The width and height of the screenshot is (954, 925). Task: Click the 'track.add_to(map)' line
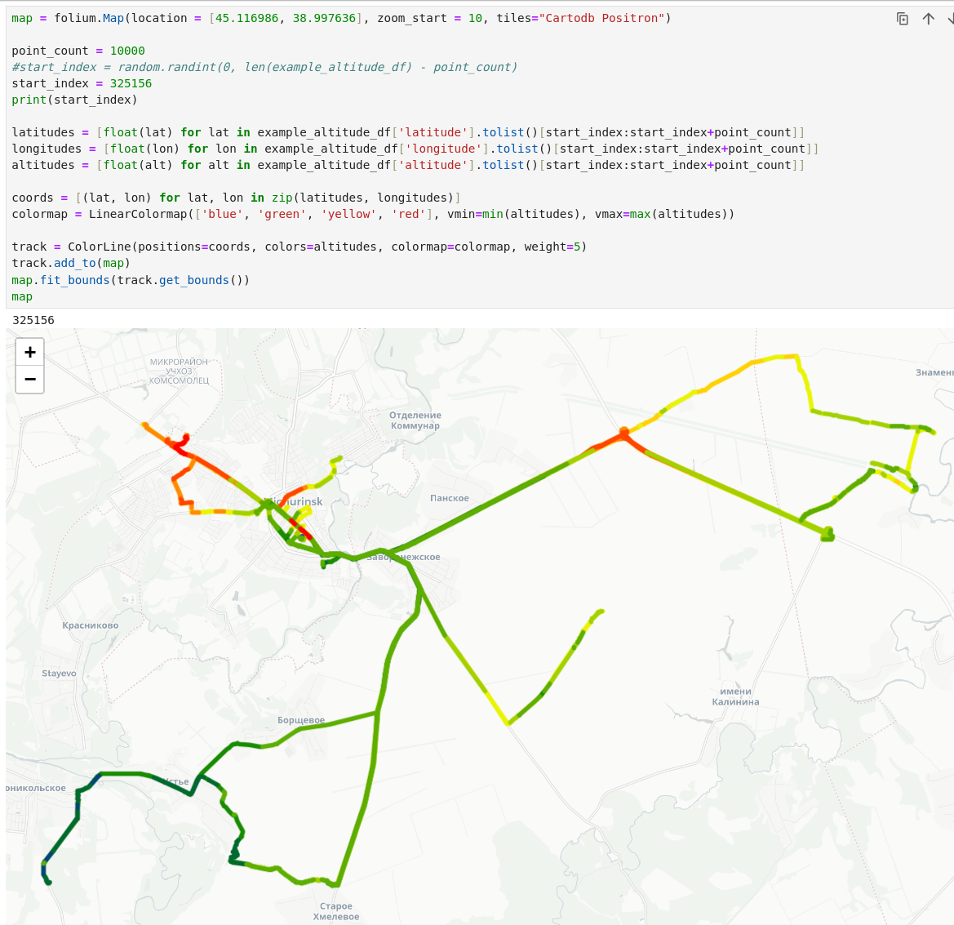pos(71,264)
